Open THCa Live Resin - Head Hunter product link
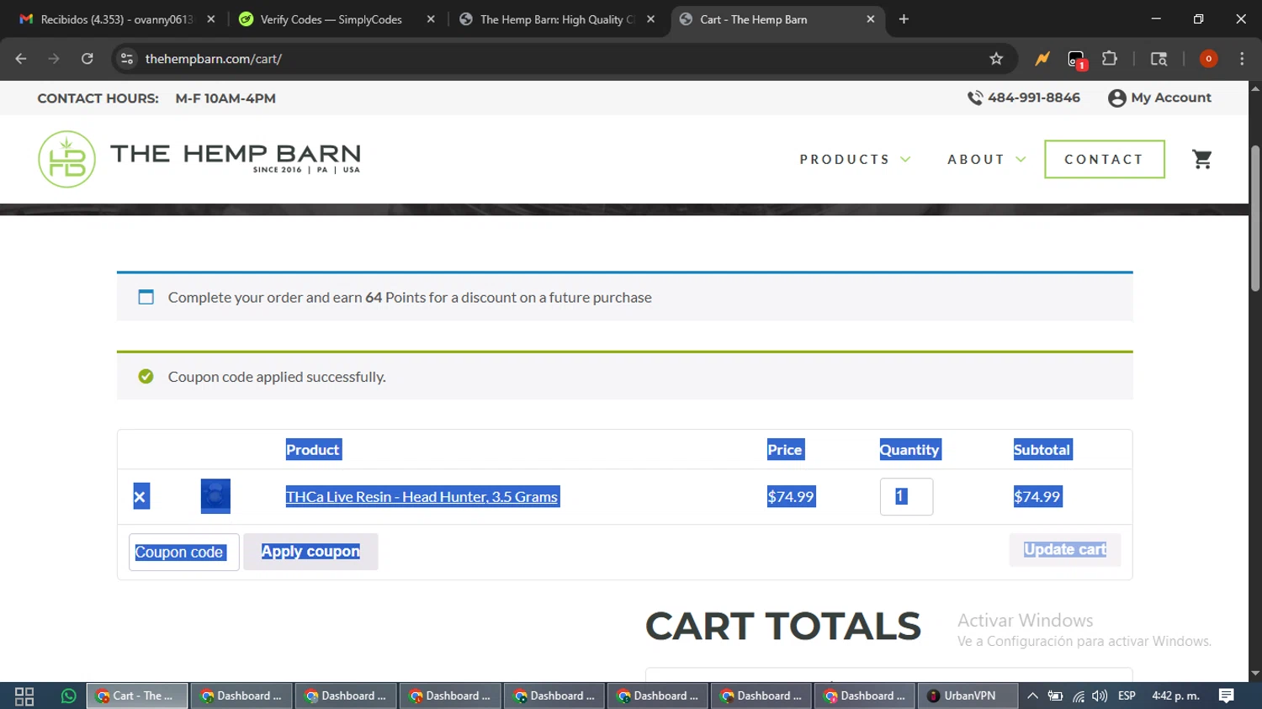This screenshot has width=1262, height=709. (422, 496)
